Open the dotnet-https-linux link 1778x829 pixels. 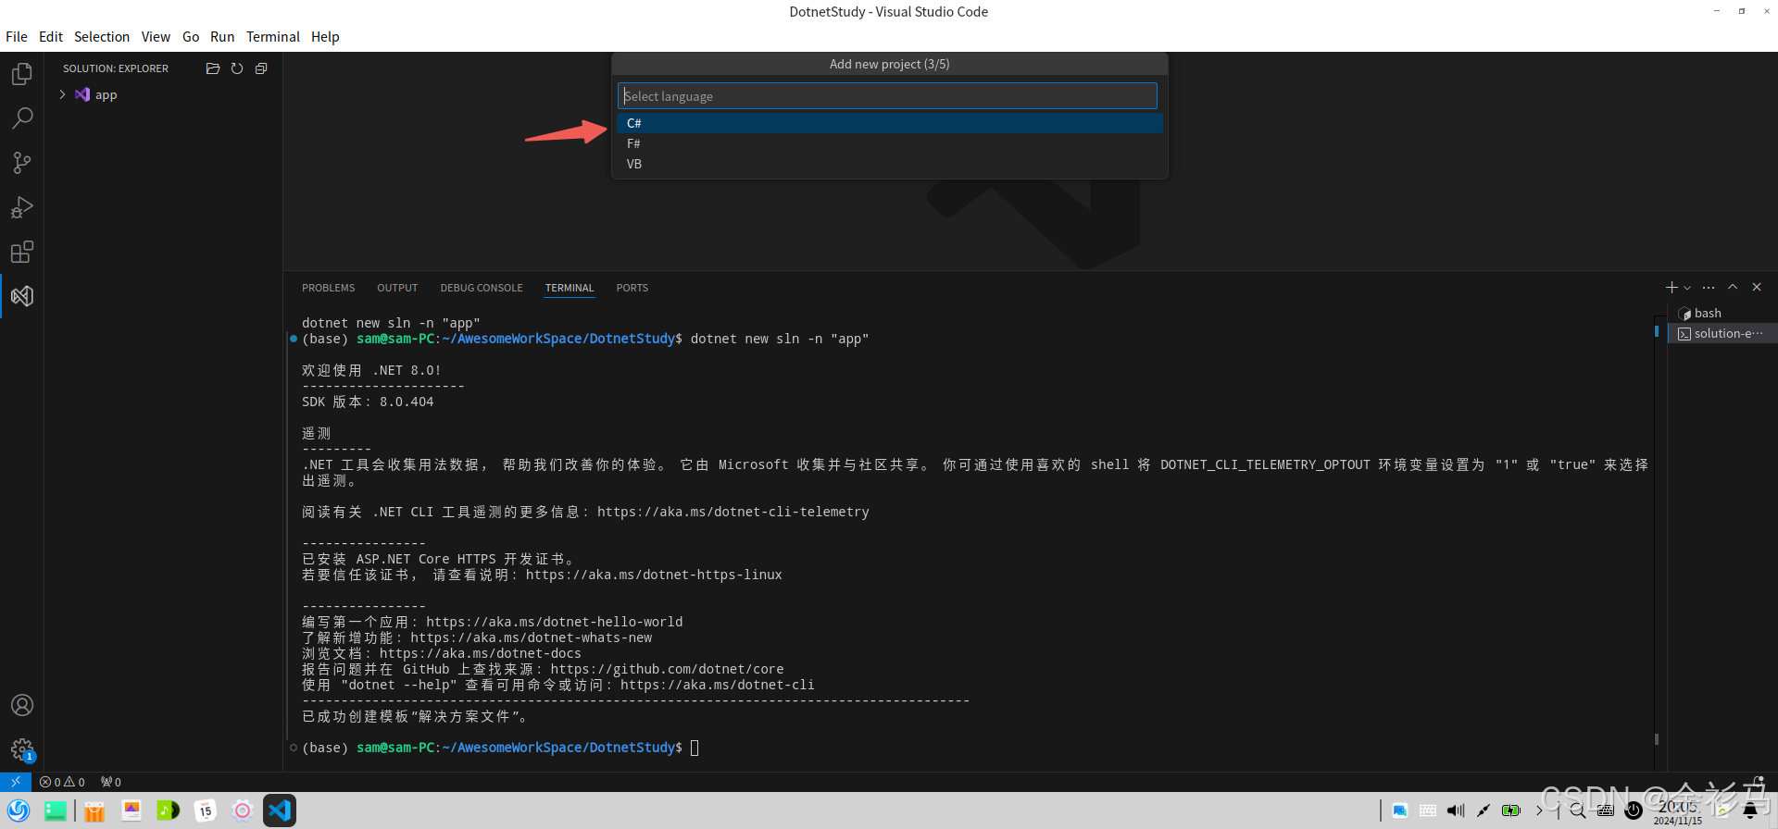tap(654, 575)
